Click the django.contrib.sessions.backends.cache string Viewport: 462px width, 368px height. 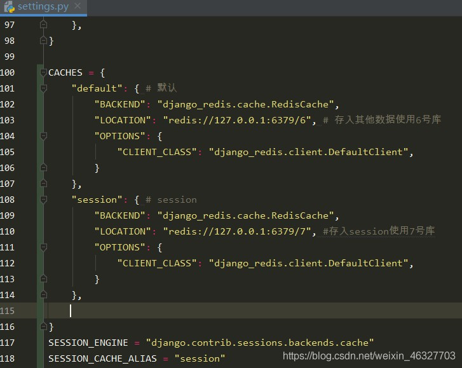coord(259,343)
